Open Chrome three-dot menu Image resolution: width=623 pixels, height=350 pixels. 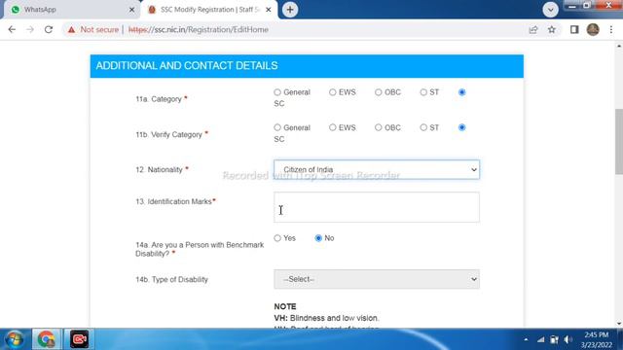point(611,30)
